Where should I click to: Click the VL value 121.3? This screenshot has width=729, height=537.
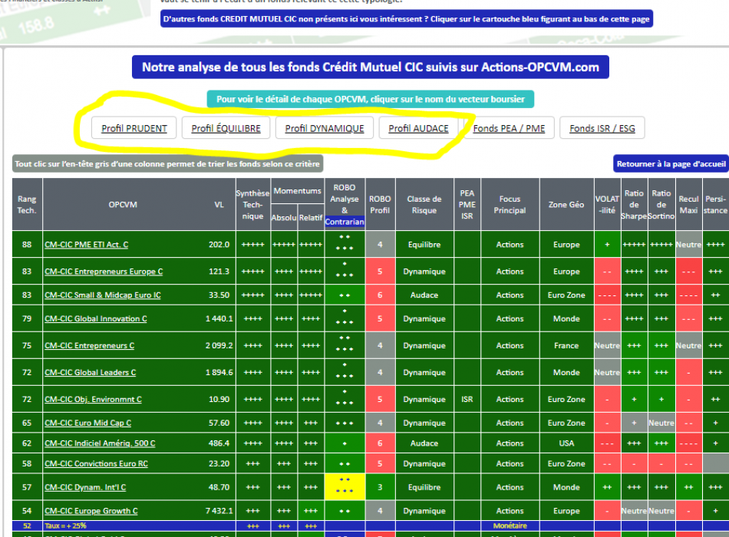point(219,272)
